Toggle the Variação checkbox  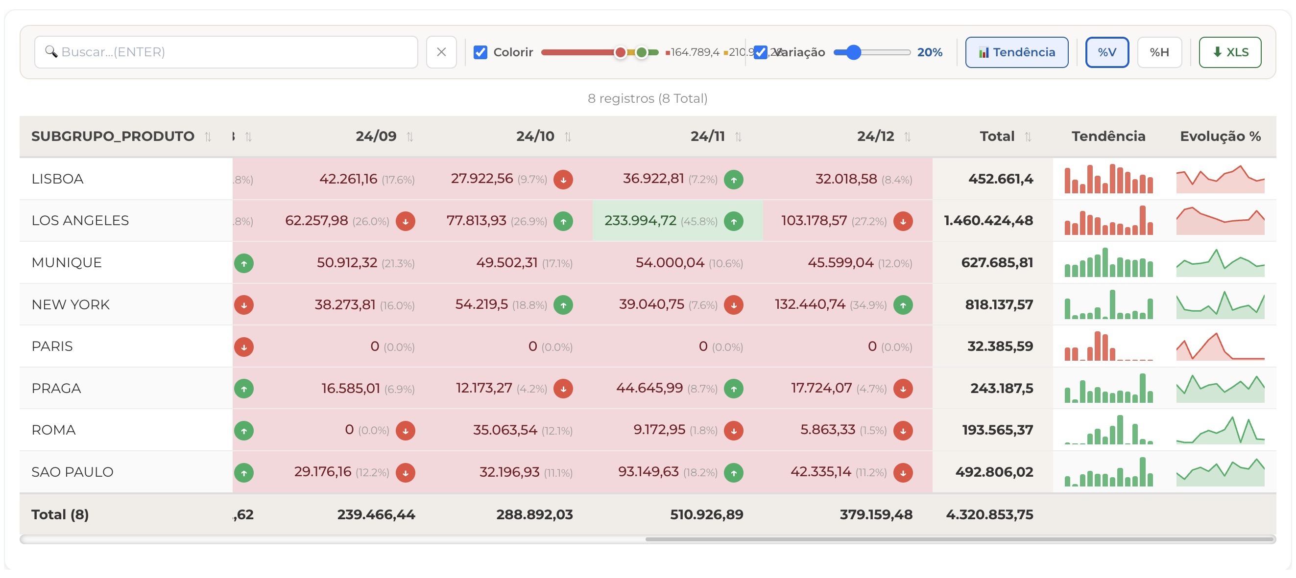pyautogui.click(x=760, y=52)
